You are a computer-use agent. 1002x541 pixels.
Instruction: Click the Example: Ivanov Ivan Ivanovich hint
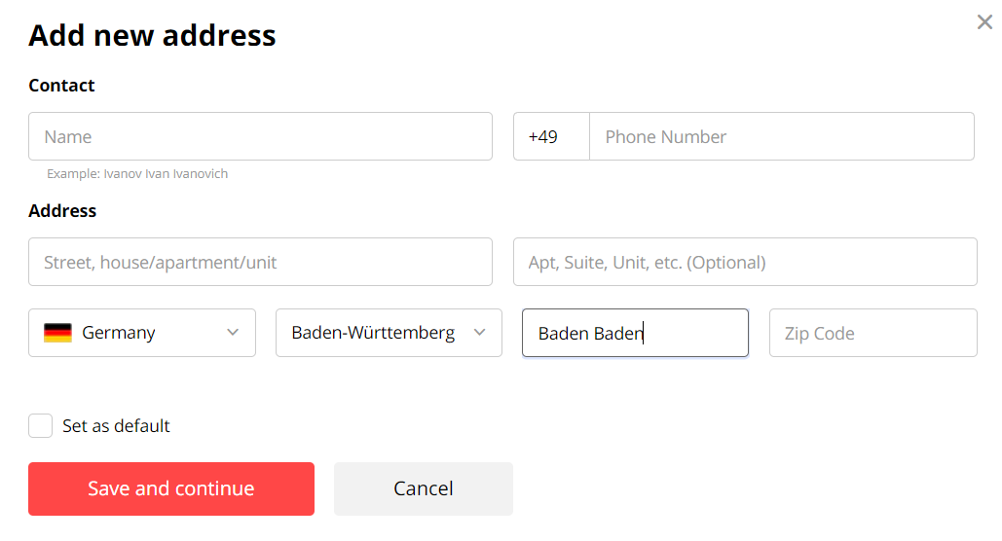[137, 174]
